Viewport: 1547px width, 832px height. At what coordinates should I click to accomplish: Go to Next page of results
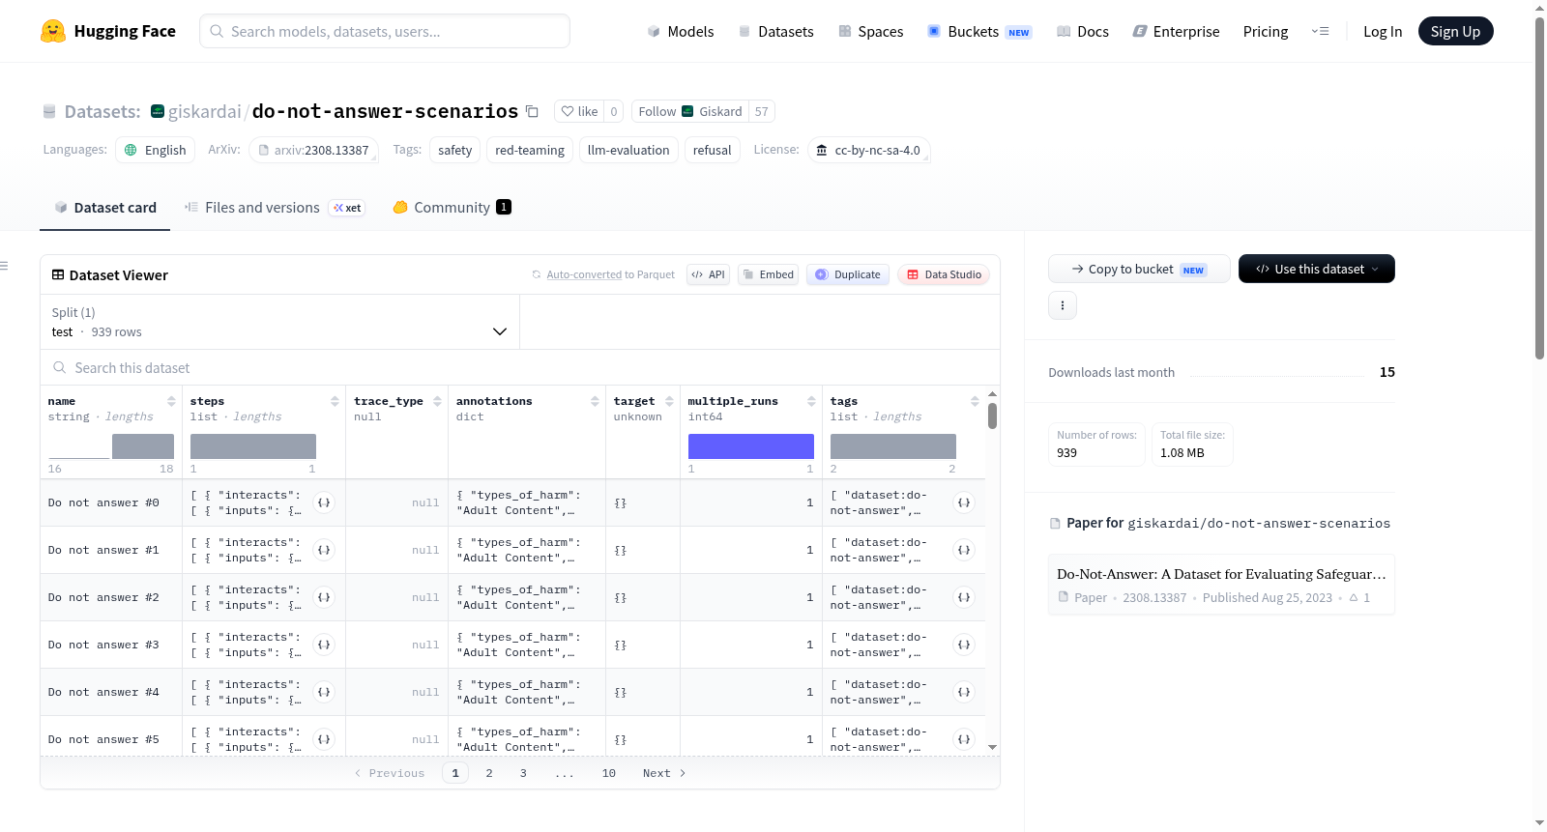pyautogui.click(x=664, y=773)
